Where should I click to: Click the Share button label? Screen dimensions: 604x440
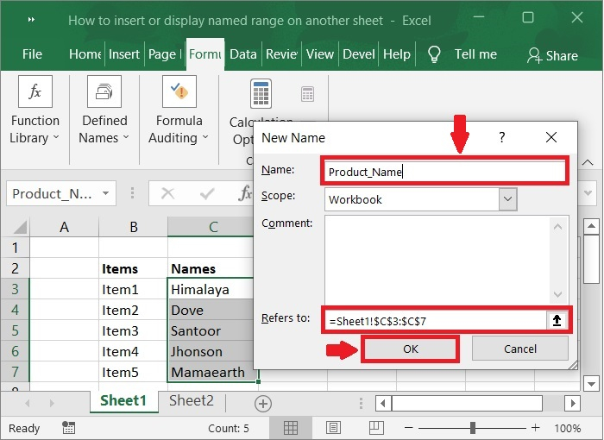[562, 56]
